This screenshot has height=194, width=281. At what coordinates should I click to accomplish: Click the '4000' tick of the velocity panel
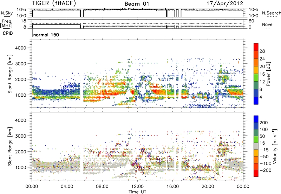point(21,120)
